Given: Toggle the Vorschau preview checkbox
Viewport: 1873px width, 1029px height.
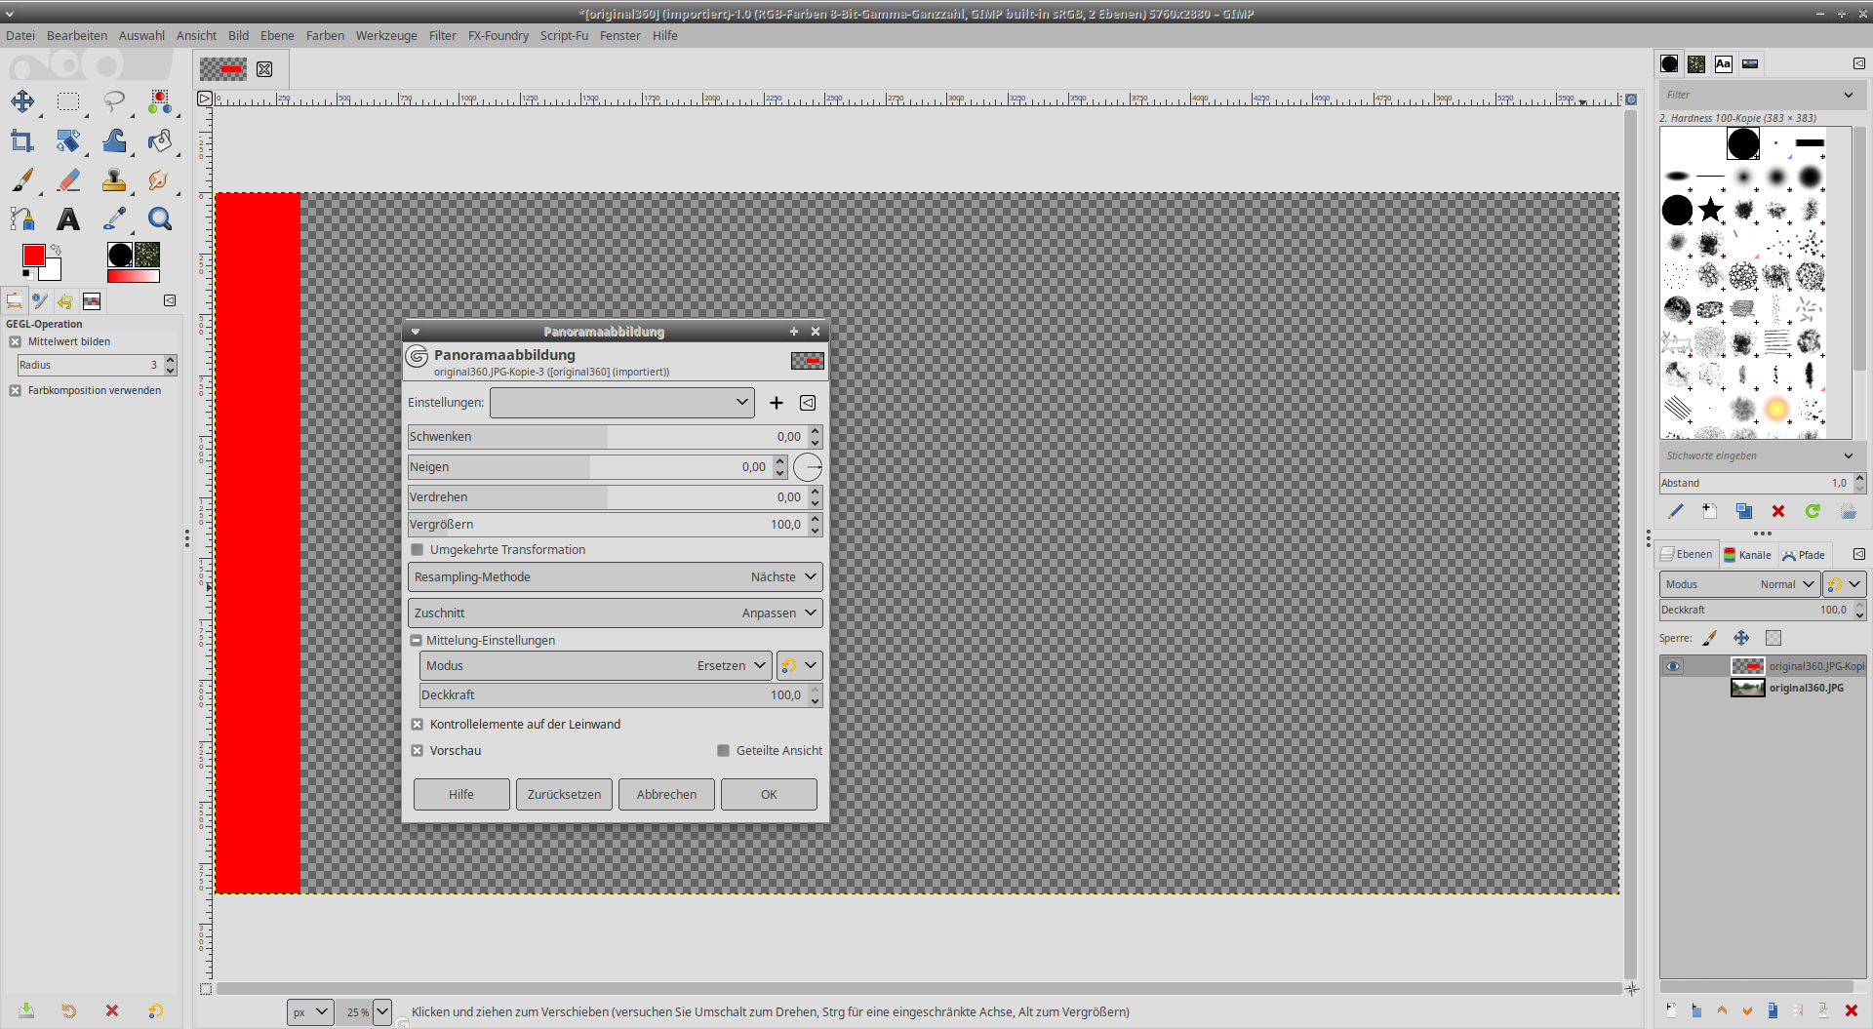Looking at the screenshot, I should tap(418, 751).
